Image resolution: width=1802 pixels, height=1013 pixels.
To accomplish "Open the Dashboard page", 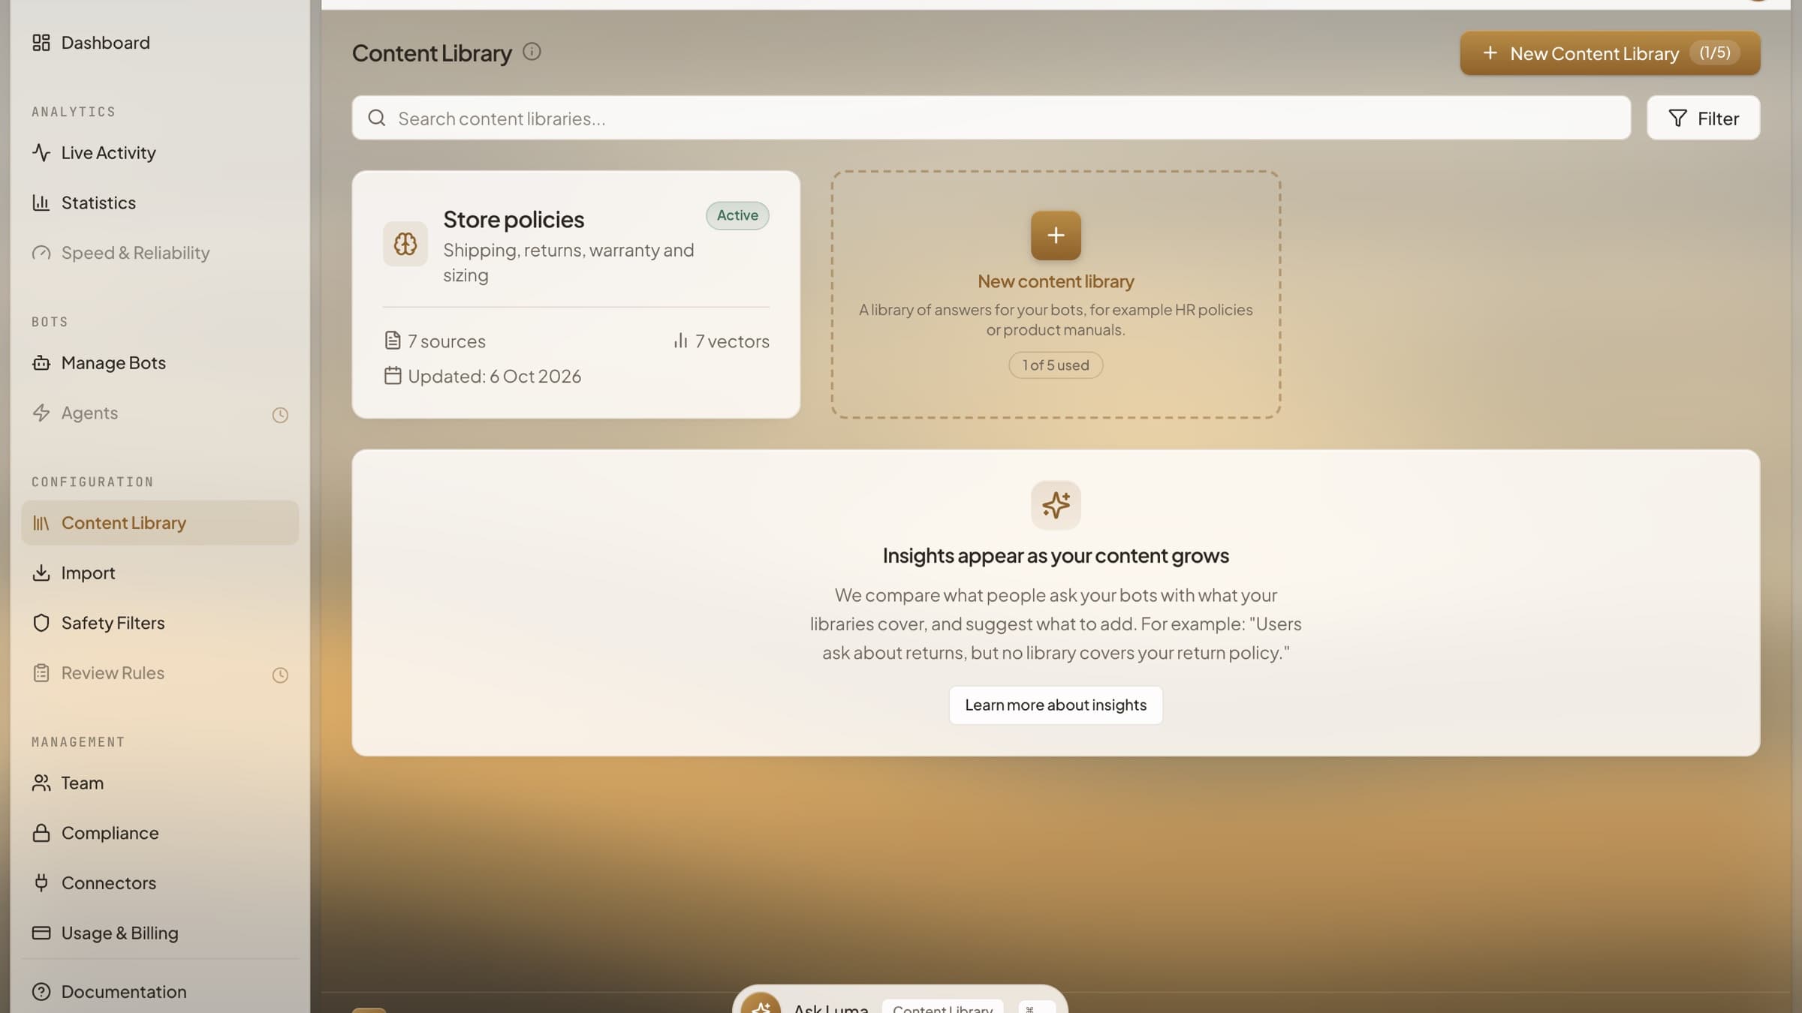I will (160, 43).
